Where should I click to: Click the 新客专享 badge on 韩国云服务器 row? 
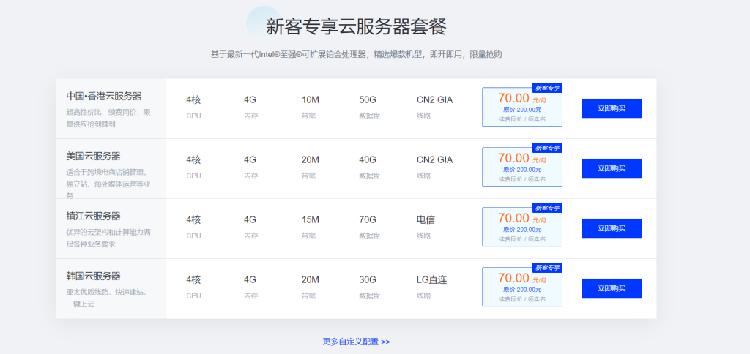pos(547,268)
